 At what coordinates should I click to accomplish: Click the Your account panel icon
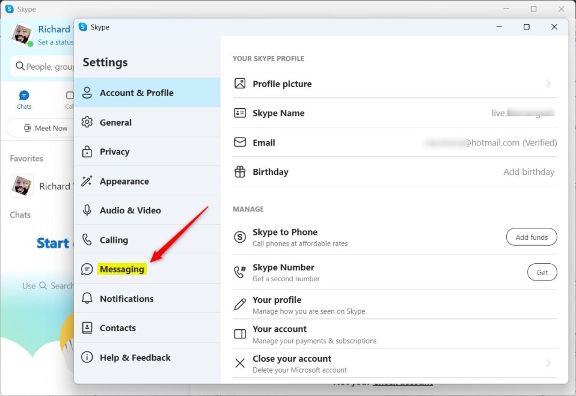click(x=240, y=334)
